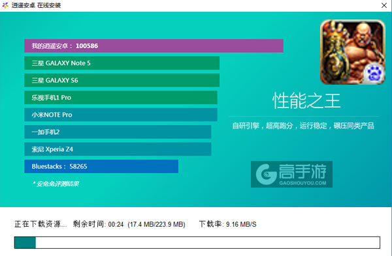
Task: Select the 小米NOTE Pro bar
Action: tap(121, 115)
